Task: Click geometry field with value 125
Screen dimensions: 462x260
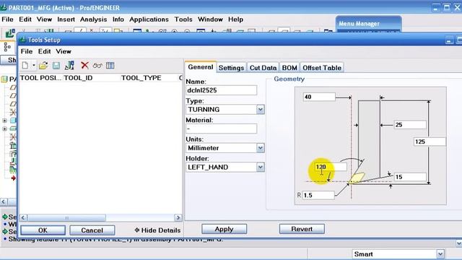Action: coord(430,142)
